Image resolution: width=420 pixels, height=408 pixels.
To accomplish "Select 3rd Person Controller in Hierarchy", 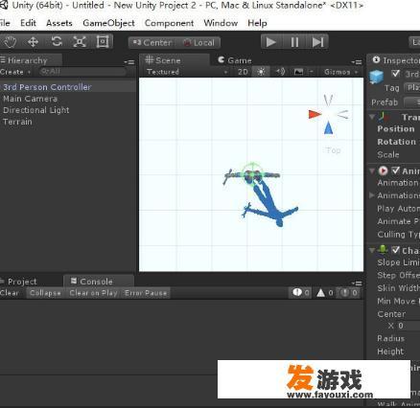I will point(68,87).
